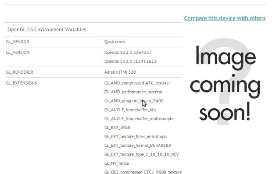This screenshot has height=174, width=272.
Task: Select the GL_ANGLE_framebuffer_blit extension
Action: point(130,110)
